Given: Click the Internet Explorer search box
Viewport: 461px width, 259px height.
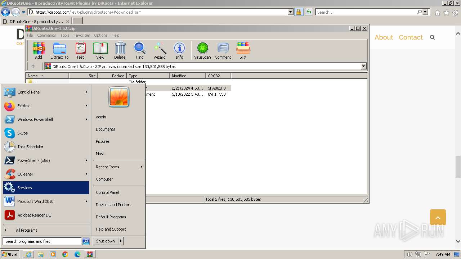Looking at the screenshot, I should click(x=367, y=12).
